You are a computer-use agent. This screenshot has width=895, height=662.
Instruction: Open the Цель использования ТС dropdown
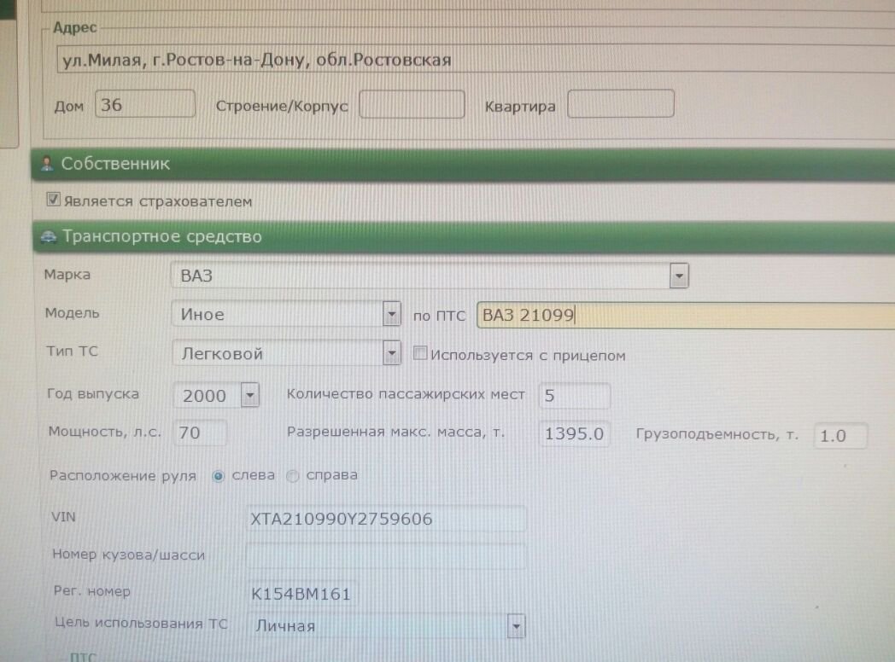tap(516, 627)
